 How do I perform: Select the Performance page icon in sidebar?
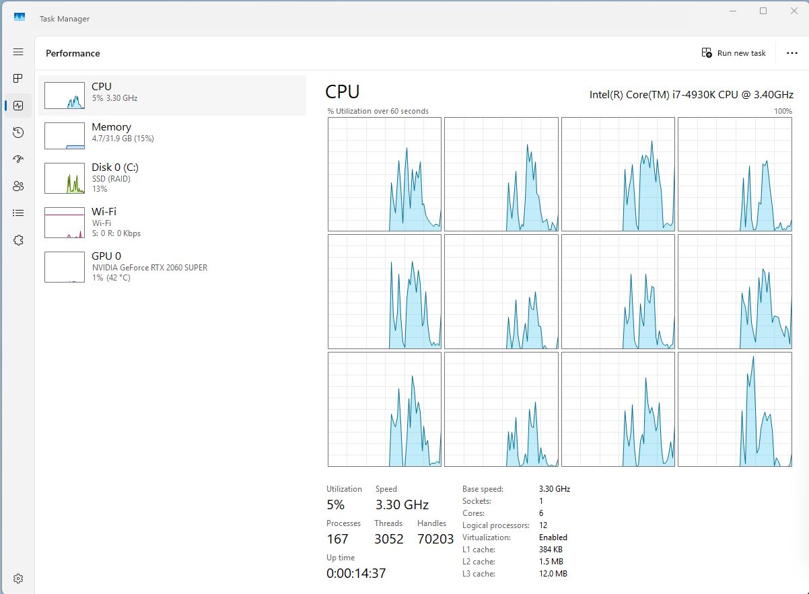[x=18, y=106]
